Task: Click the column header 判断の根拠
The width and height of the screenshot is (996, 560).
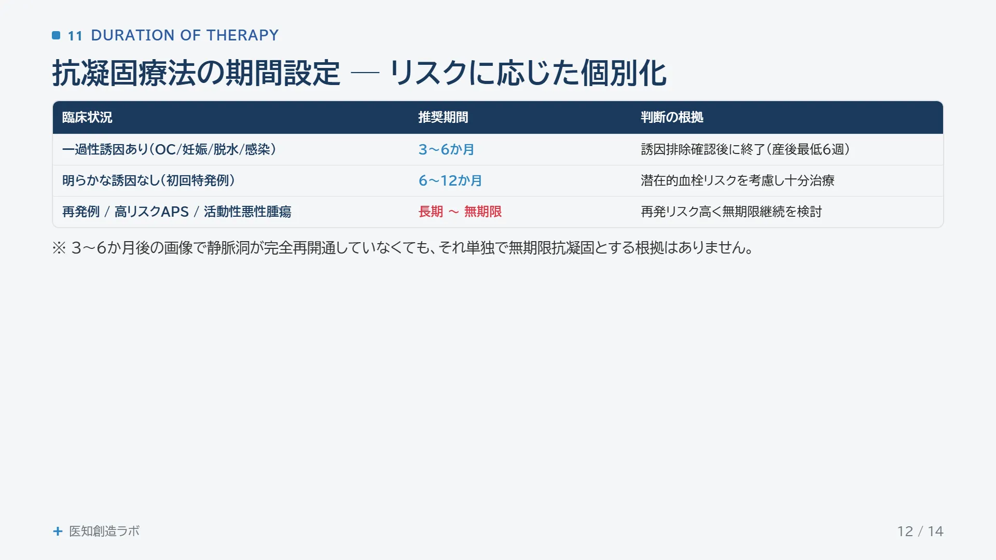Action: point(672,117)
